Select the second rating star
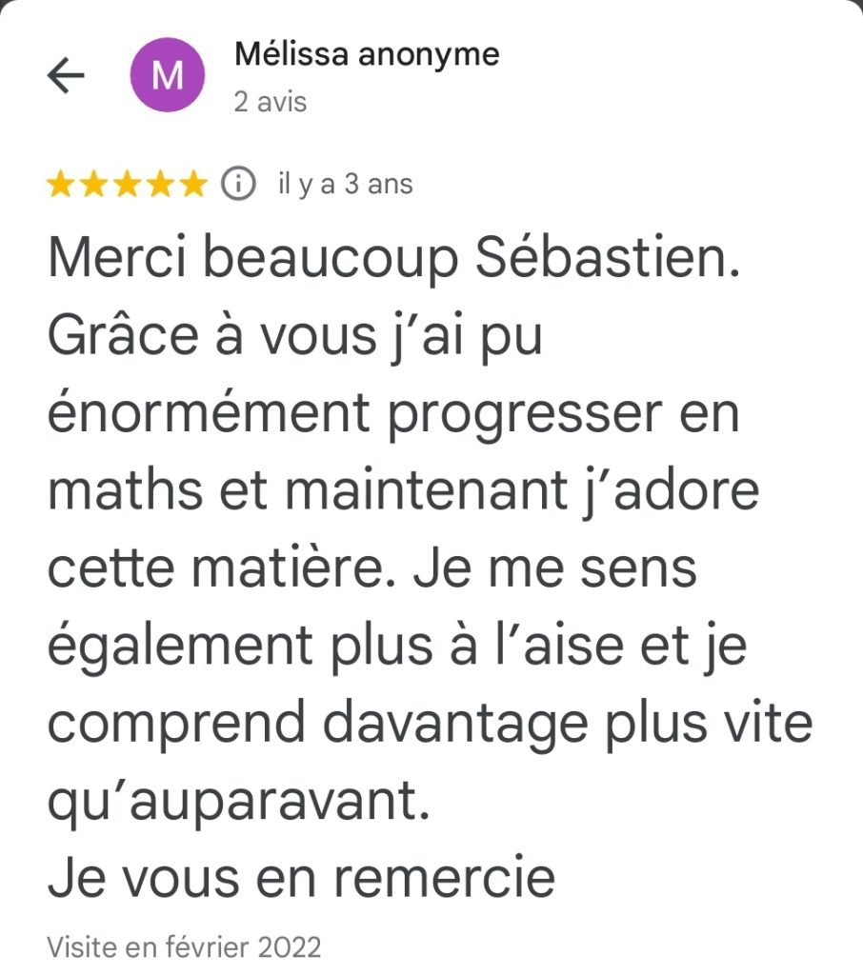The image size is (863, 975). (93, 184)
